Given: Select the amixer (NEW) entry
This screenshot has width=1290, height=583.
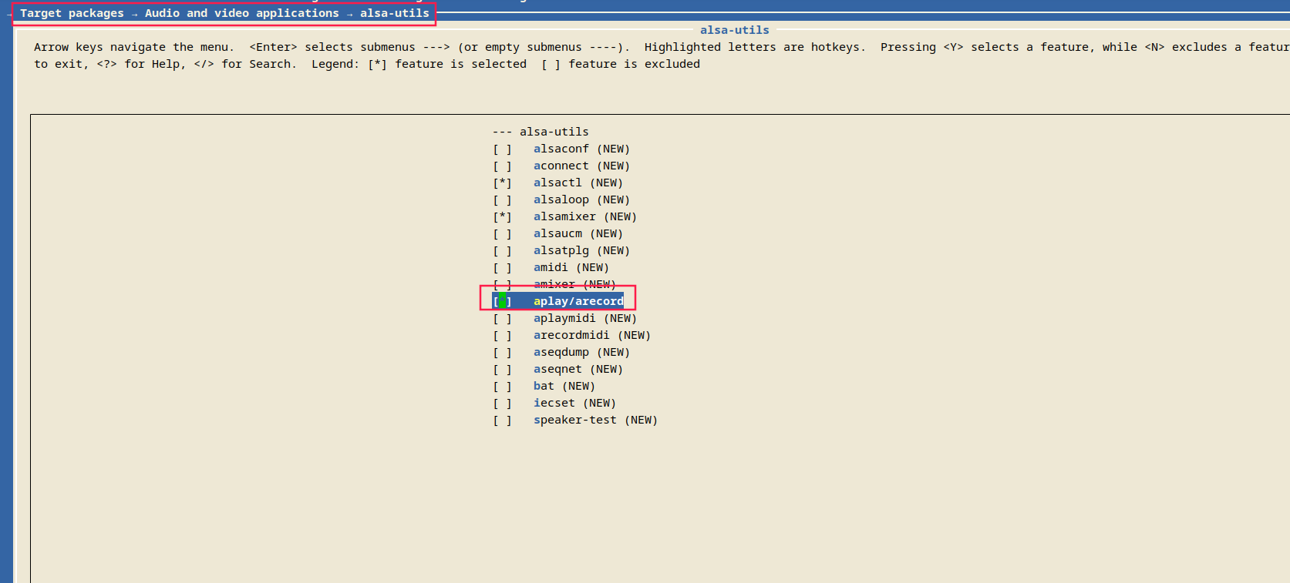Looking at the screenshot, I should click(574, 284).
